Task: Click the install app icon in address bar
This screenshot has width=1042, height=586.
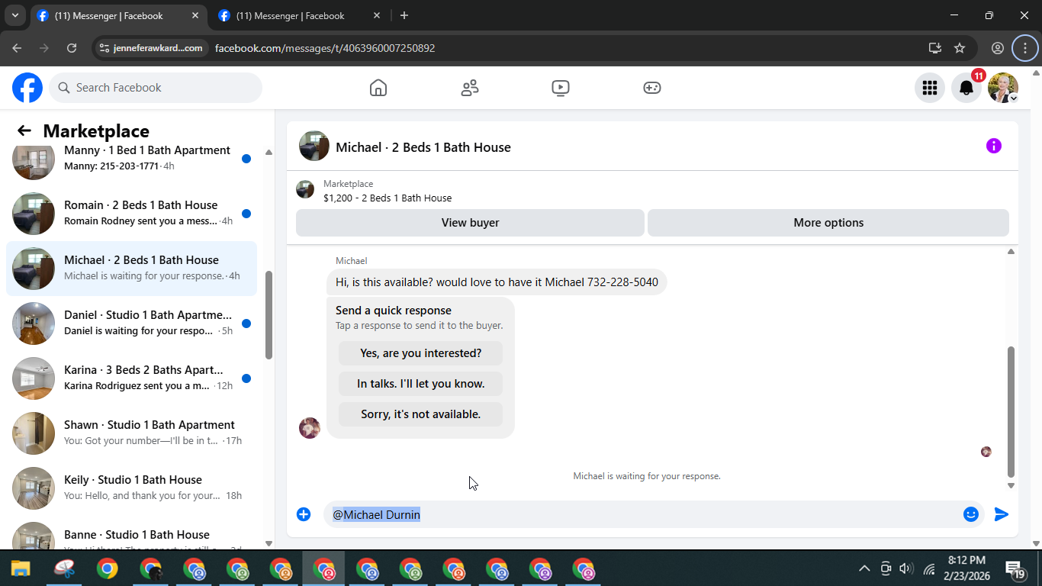Action: tap(934, 48)
